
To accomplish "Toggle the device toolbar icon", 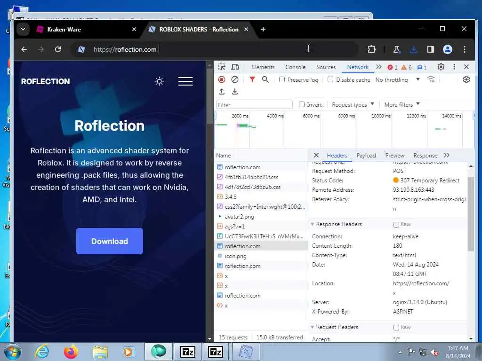I will point(235,67).
